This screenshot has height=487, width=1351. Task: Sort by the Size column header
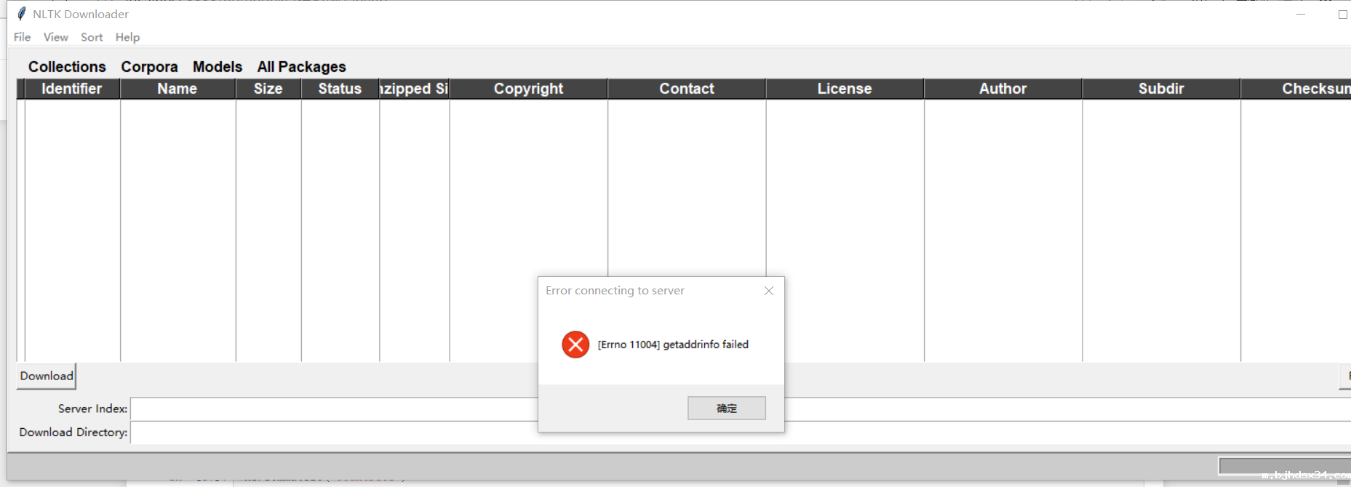pos(268,89)
